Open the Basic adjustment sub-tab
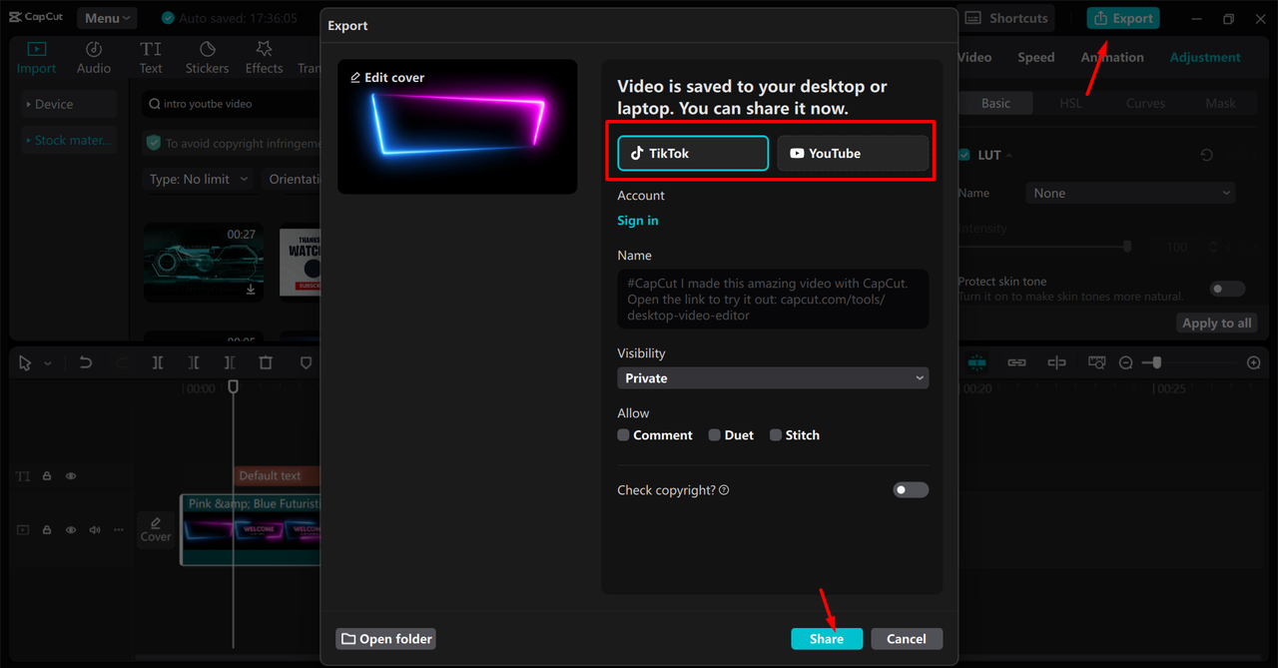The image size is (1278, 668). (x=995, y=103)
